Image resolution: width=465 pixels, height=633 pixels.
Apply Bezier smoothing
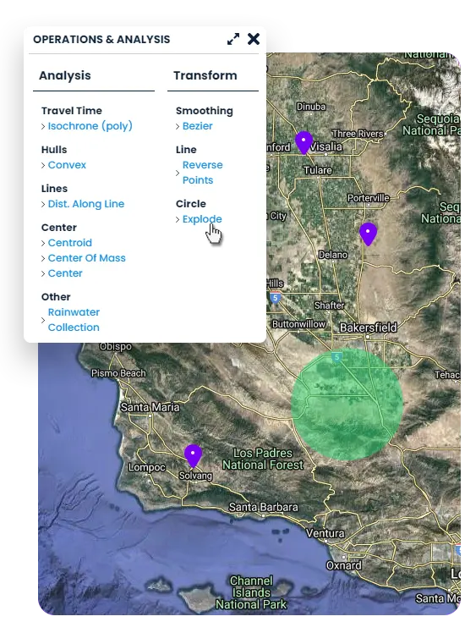(197, 126)
